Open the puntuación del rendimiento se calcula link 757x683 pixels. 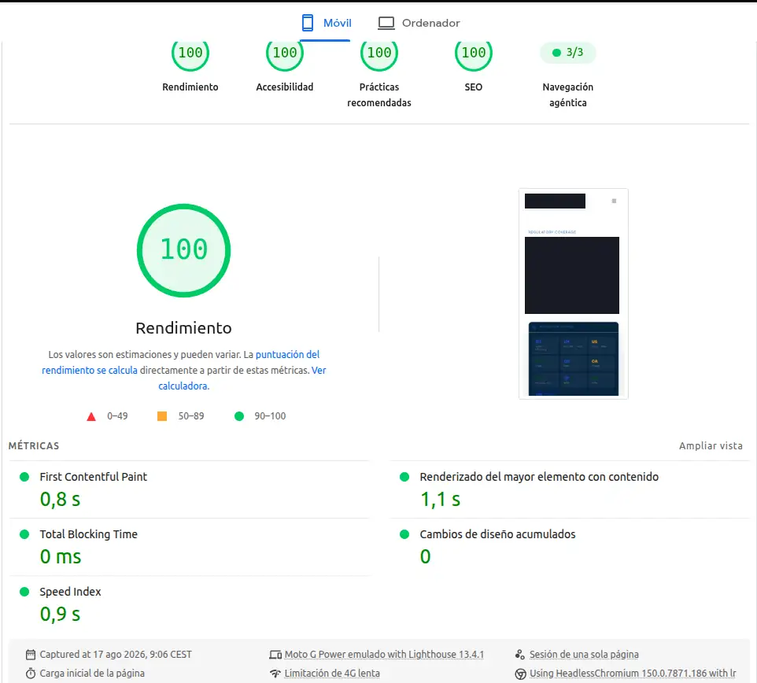[x=180, y=362]
